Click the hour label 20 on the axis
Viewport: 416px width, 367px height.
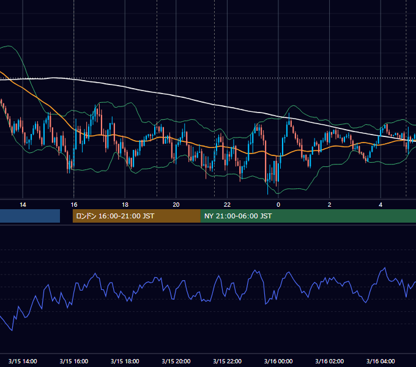(176, 205)
